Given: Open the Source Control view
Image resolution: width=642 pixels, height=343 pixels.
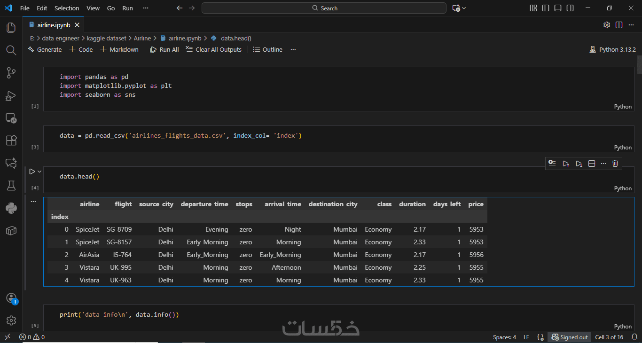Looking at the screenshot, I should point(11,73).
